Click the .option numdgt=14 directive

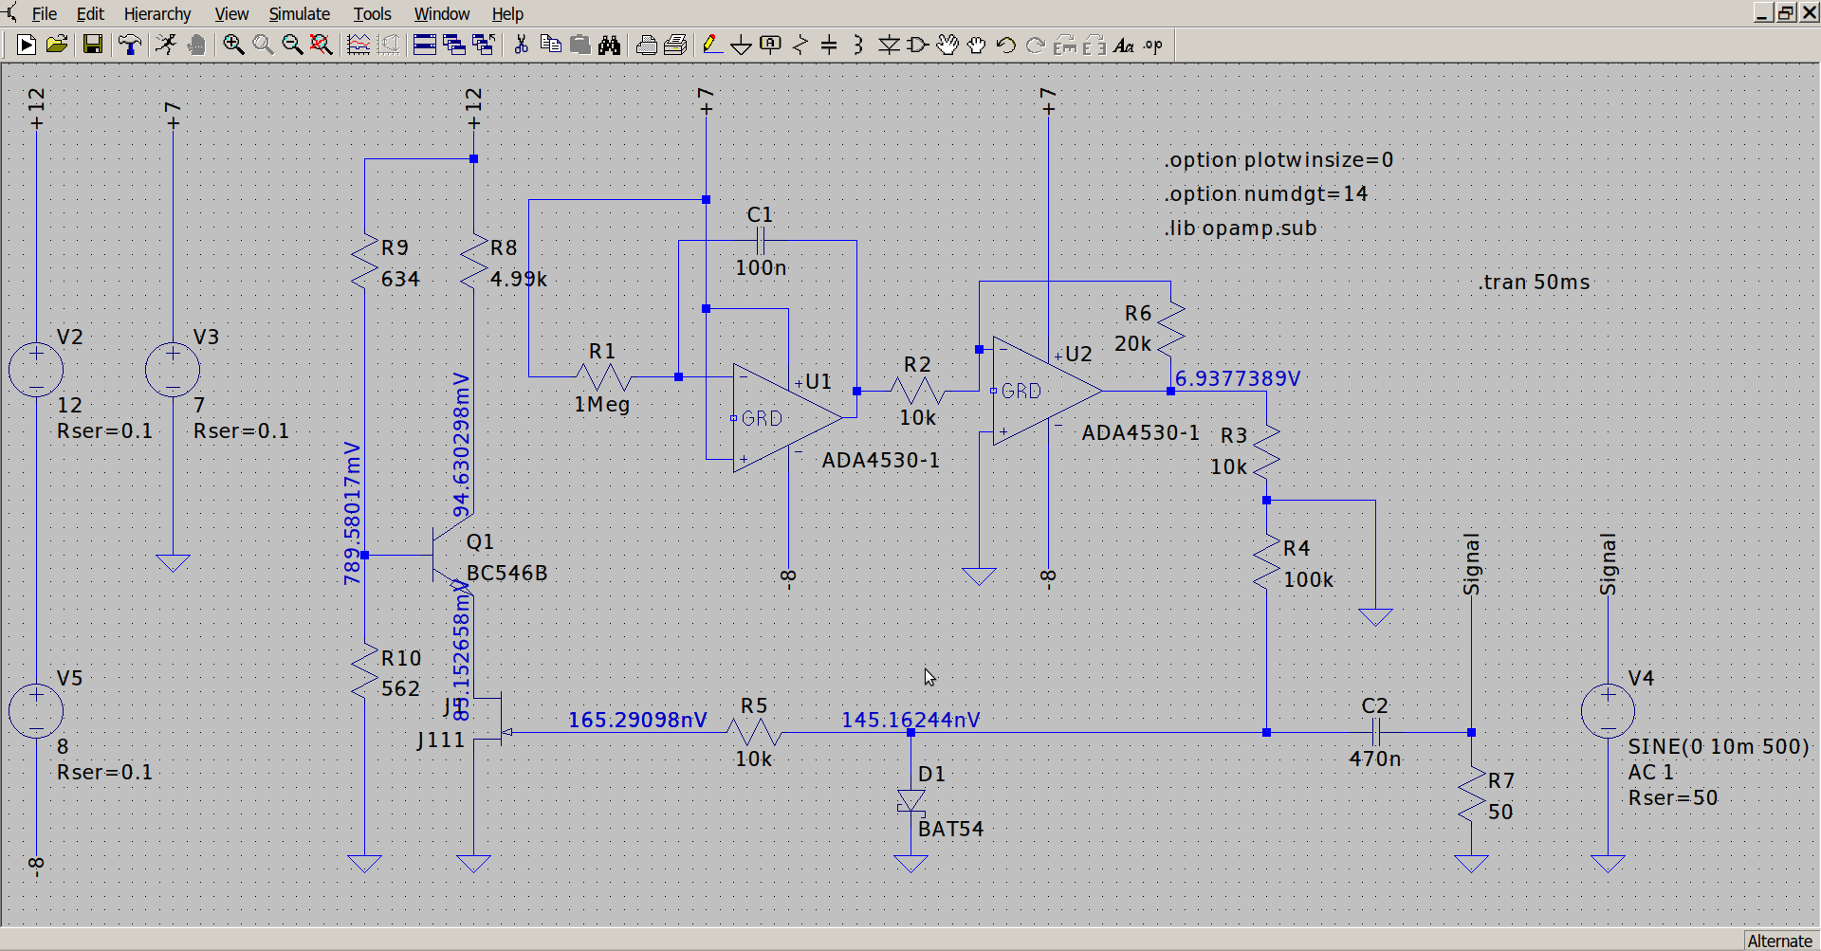pyautogui.click(x=1266, y=193)
